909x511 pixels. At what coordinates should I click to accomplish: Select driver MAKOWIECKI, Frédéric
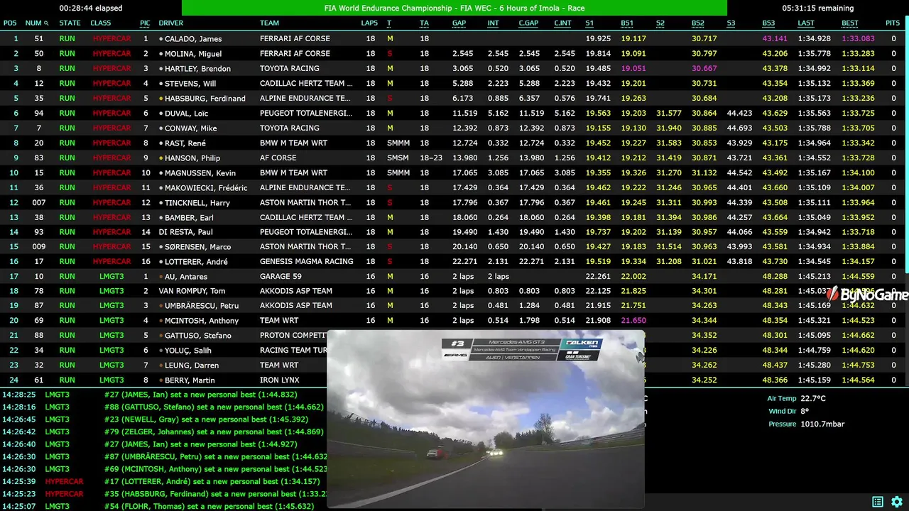[x=206, y=188]
